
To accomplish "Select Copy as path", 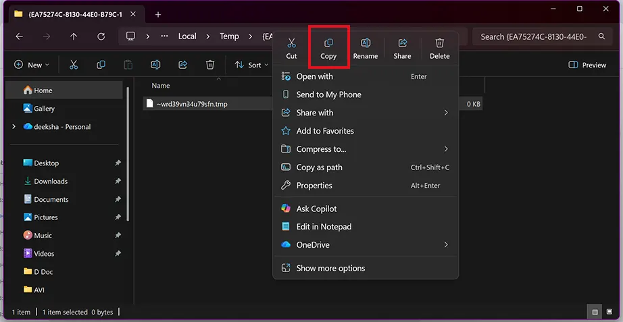I will pyautogui.click(x=365, y=167).
